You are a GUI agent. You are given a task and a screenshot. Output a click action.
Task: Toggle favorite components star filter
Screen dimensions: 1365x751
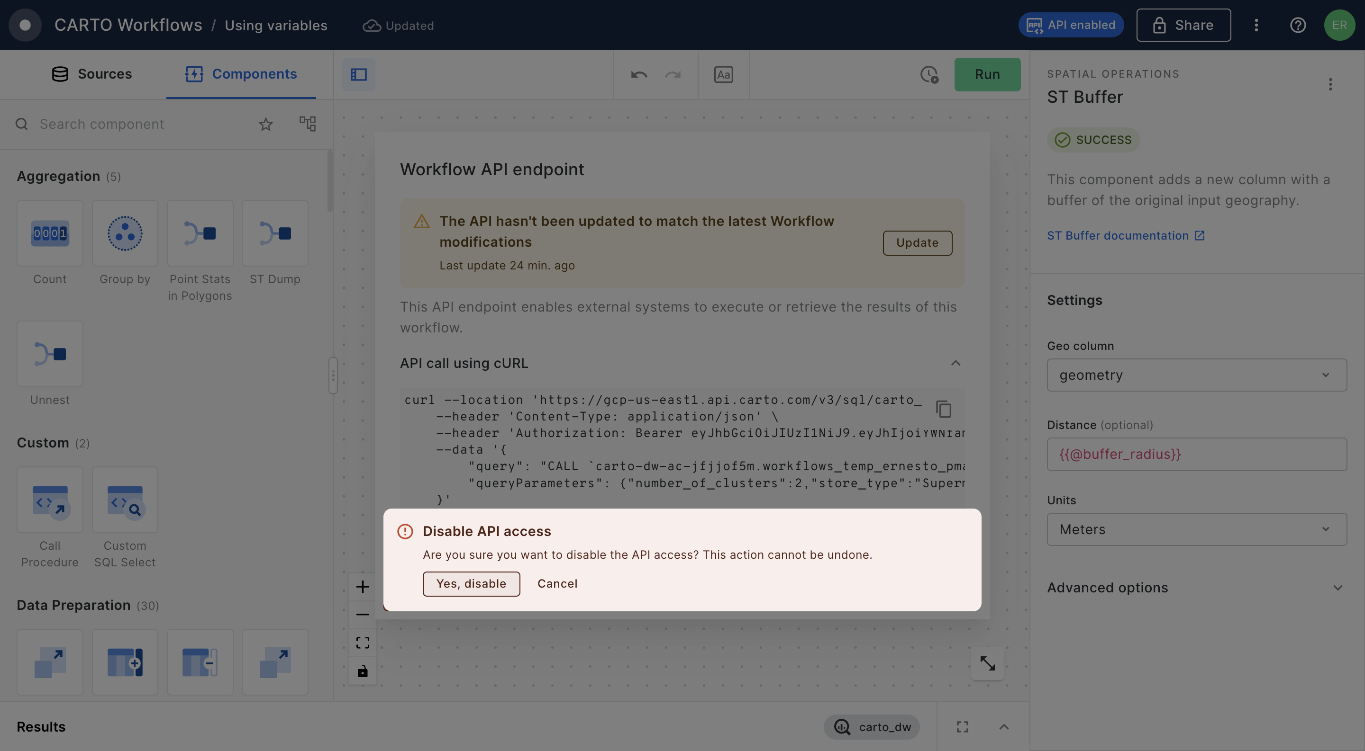[x=265, y=125]
